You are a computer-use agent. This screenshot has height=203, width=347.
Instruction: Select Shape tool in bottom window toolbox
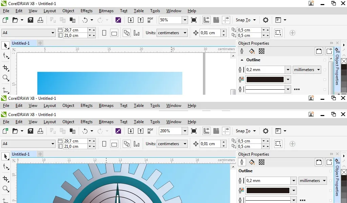tap(5, 166)
